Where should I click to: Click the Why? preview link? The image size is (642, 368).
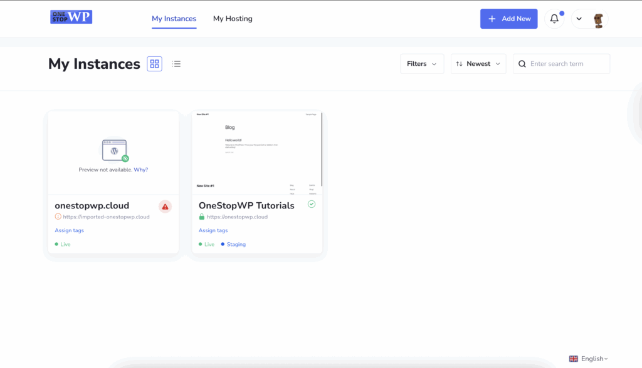[x=141, y=170]
